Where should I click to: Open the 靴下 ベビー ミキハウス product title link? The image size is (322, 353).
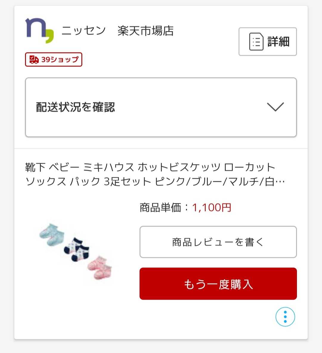(155, 174)
